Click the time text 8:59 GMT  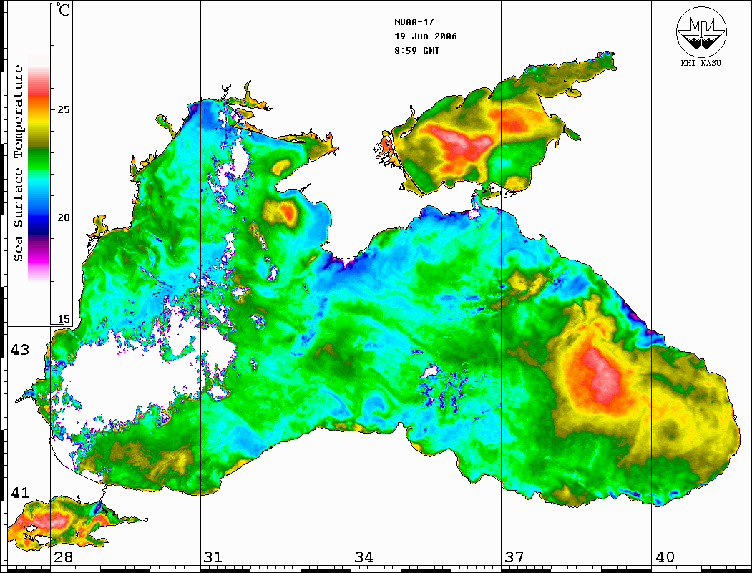(x=416, y=50)
